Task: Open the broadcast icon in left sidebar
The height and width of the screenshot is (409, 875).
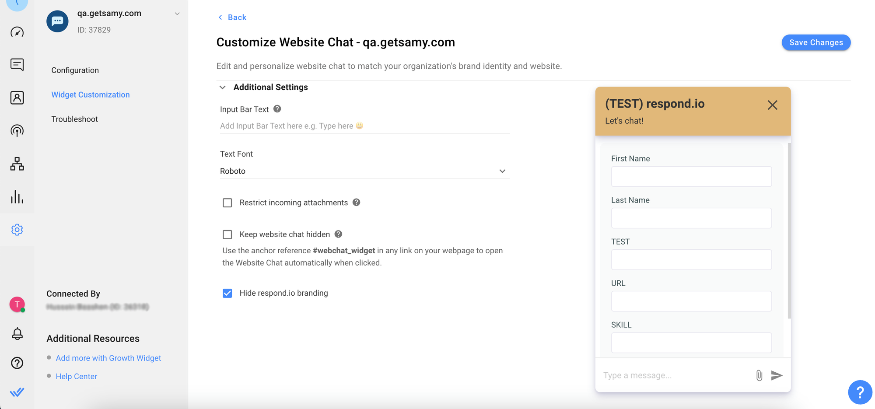Action: [x=17, y=130]
